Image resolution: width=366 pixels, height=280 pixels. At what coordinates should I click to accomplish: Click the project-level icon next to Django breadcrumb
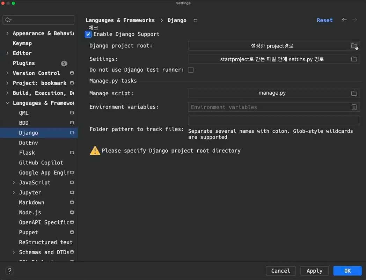point(196,21)
